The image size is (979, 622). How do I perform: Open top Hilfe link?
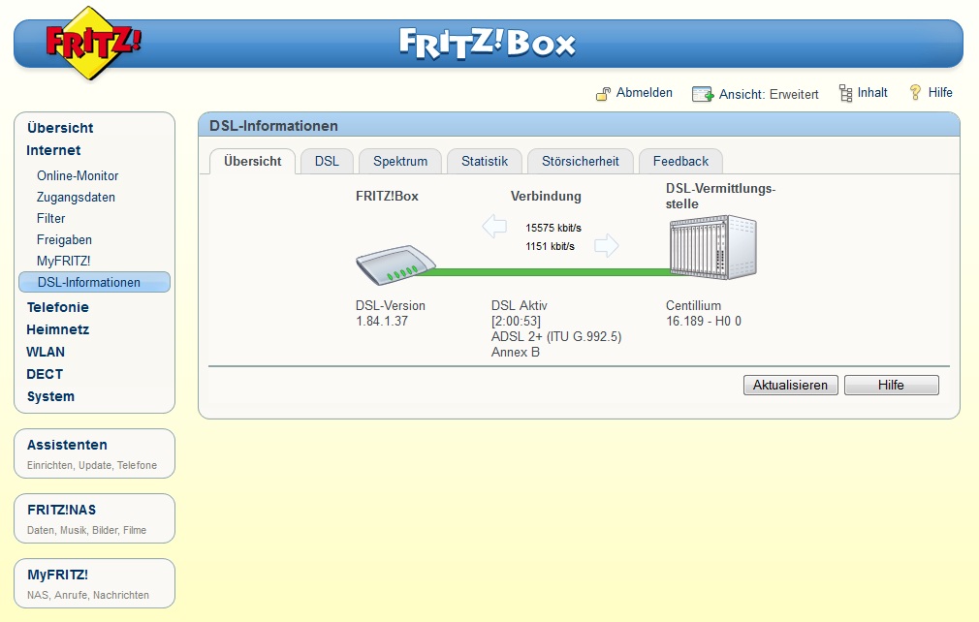point(939,92)
